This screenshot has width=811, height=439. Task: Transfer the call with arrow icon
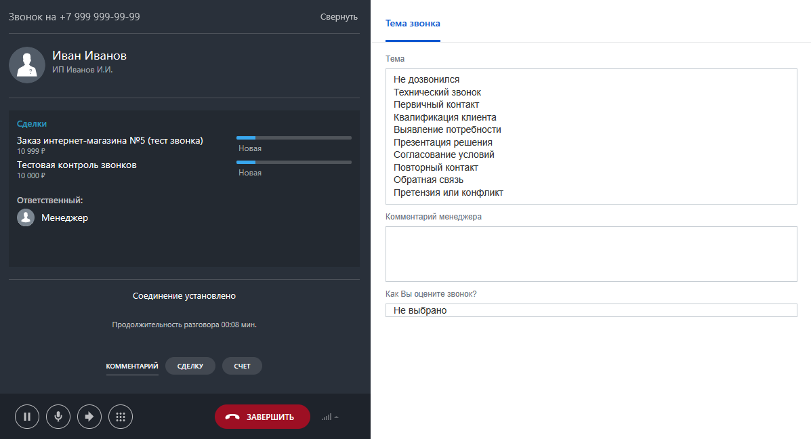[x=89, y=417]
